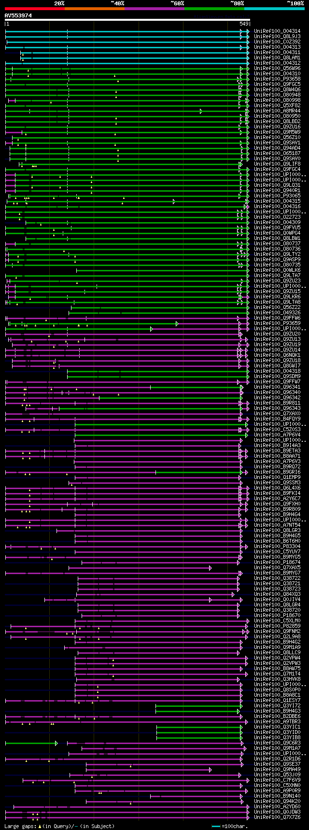Select UniRef100_O65187 label
Viewport: 309px width, 830px height.
[277, 153]
